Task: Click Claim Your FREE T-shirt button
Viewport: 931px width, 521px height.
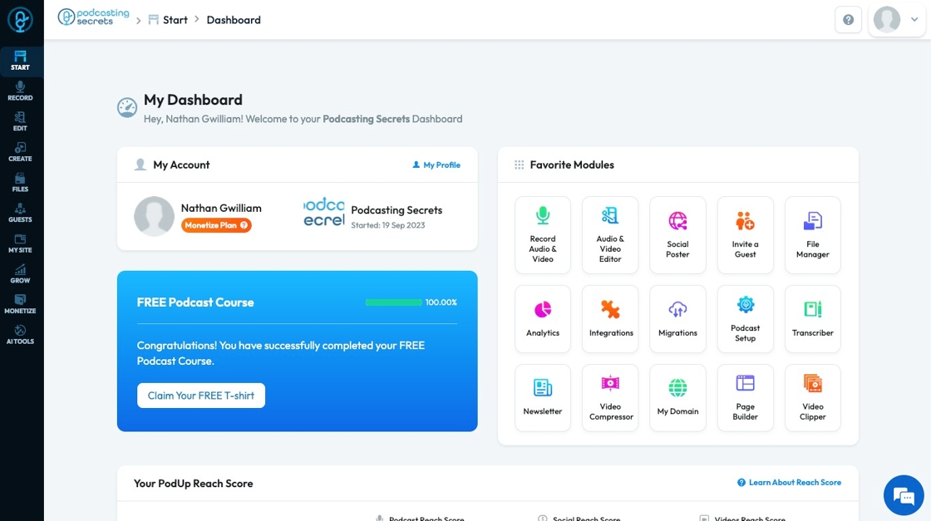Action: 200,396
